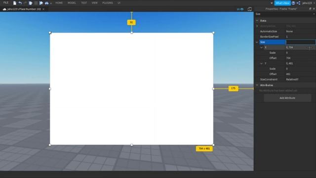Click the frame's left-middle resize handle
Screen dimensions: 316x178
click(x=50, y=89)
